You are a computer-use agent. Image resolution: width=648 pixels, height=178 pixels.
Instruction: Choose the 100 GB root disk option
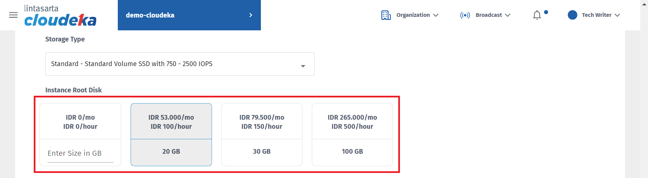click(x=352, y=152)
